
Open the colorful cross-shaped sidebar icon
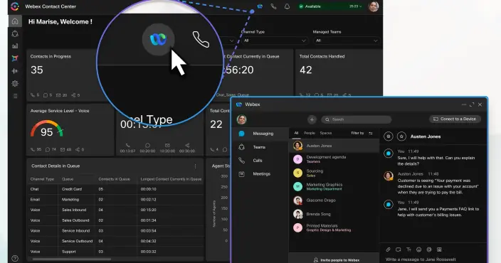point(15,58)
